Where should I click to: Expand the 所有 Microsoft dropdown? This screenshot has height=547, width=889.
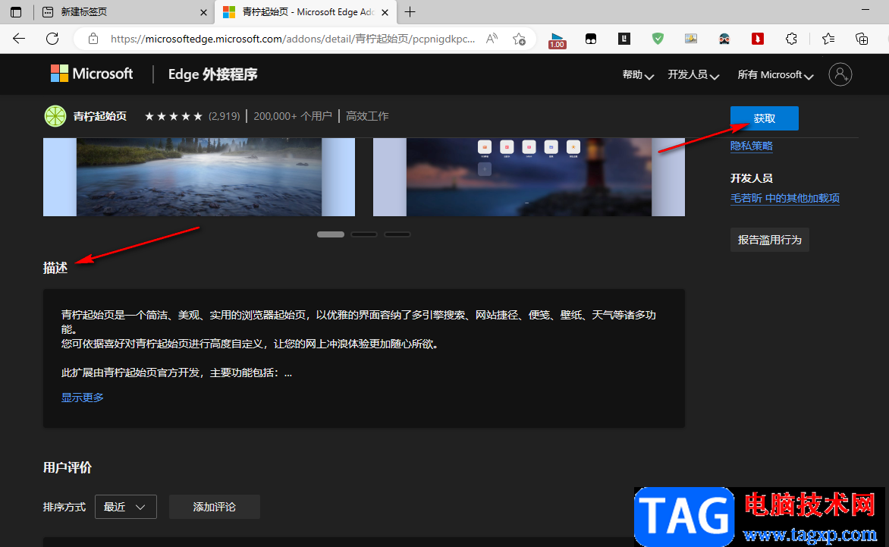click(775, 75)
